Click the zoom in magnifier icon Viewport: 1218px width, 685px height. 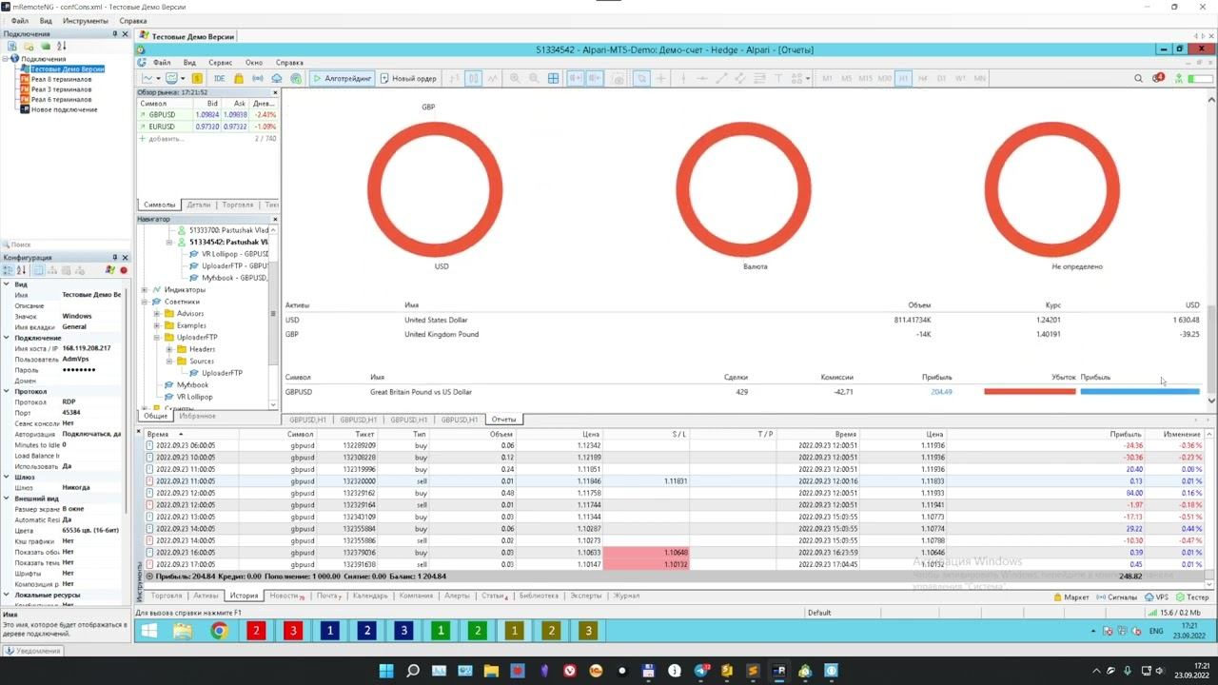pyautogui.click(x=515, y=78)
